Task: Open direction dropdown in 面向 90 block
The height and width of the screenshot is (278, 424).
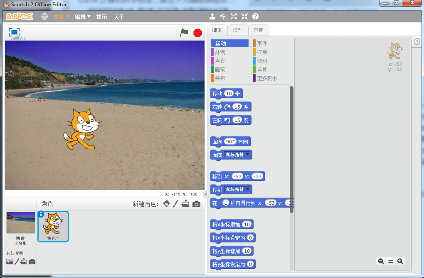Action: coord(234,141)
